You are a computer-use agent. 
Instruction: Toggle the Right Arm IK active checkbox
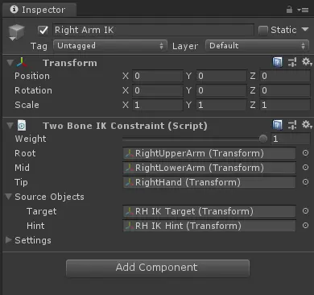(x=43, y=30)
